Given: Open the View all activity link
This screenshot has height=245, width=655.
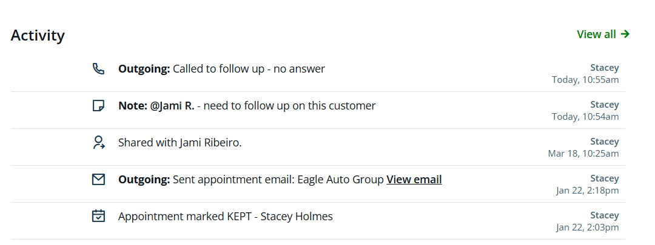Looking at the screenshot, I should click(x=597, y=34).
